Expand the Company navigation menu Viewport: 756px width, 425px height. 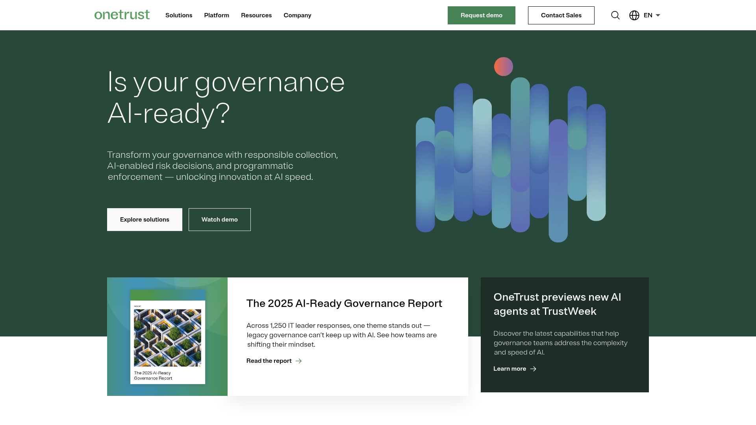(x=297, y=15)
